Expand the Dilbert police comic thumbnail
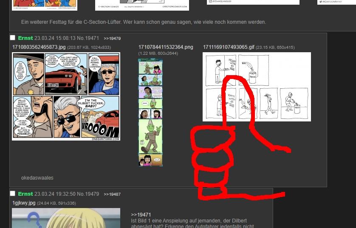This screenshot has height=228, width=356. [x=66, y=96]
